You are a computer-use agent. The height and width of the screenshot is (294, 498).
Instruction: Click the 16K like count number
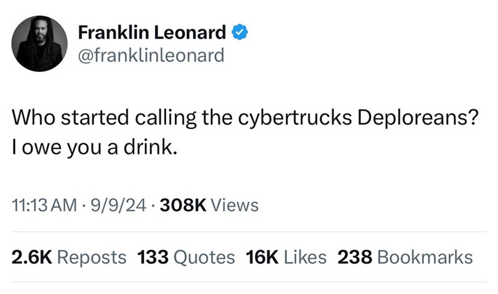[x=261, y=257]
